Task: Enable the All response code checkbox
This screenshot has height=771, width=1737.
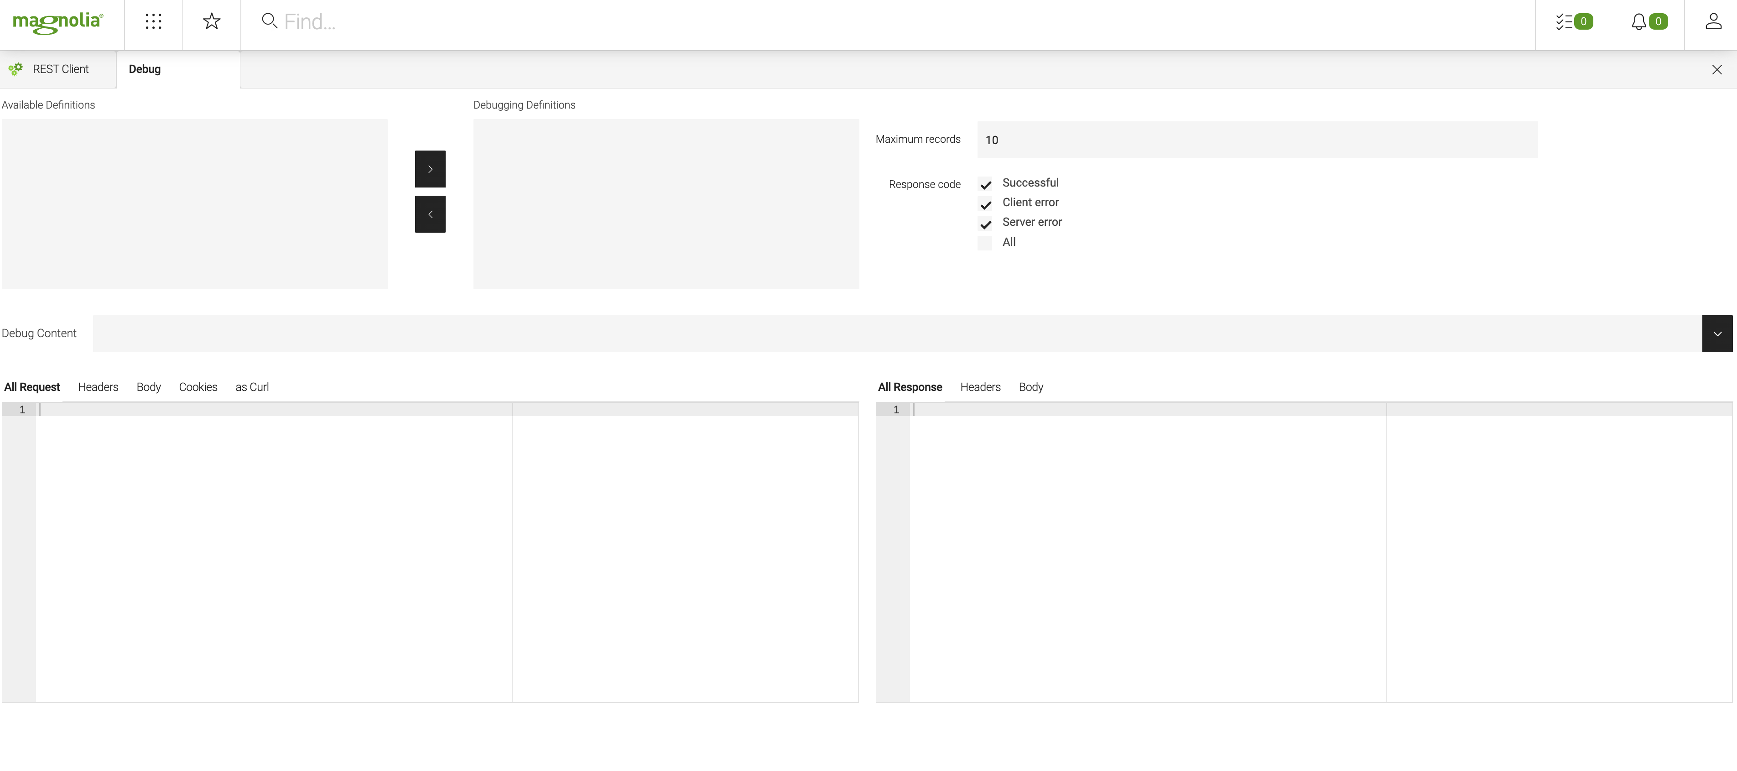Action: coord(985,243)
